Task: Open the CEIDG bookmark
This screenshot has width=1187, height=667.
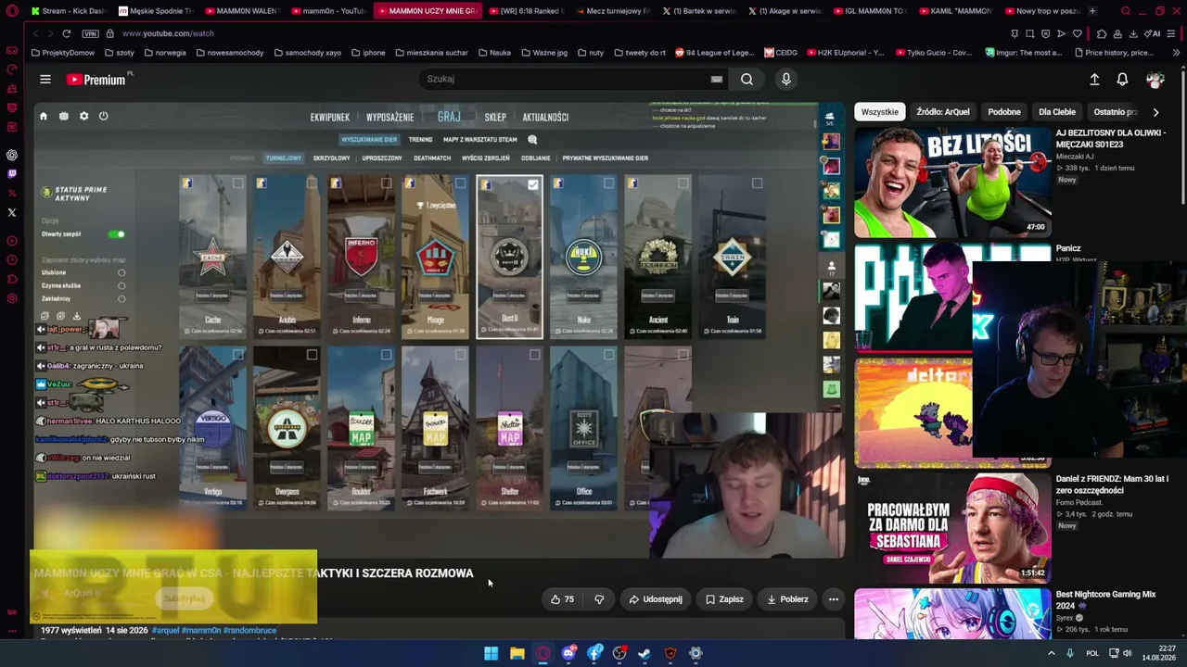Action: [779, 53]
